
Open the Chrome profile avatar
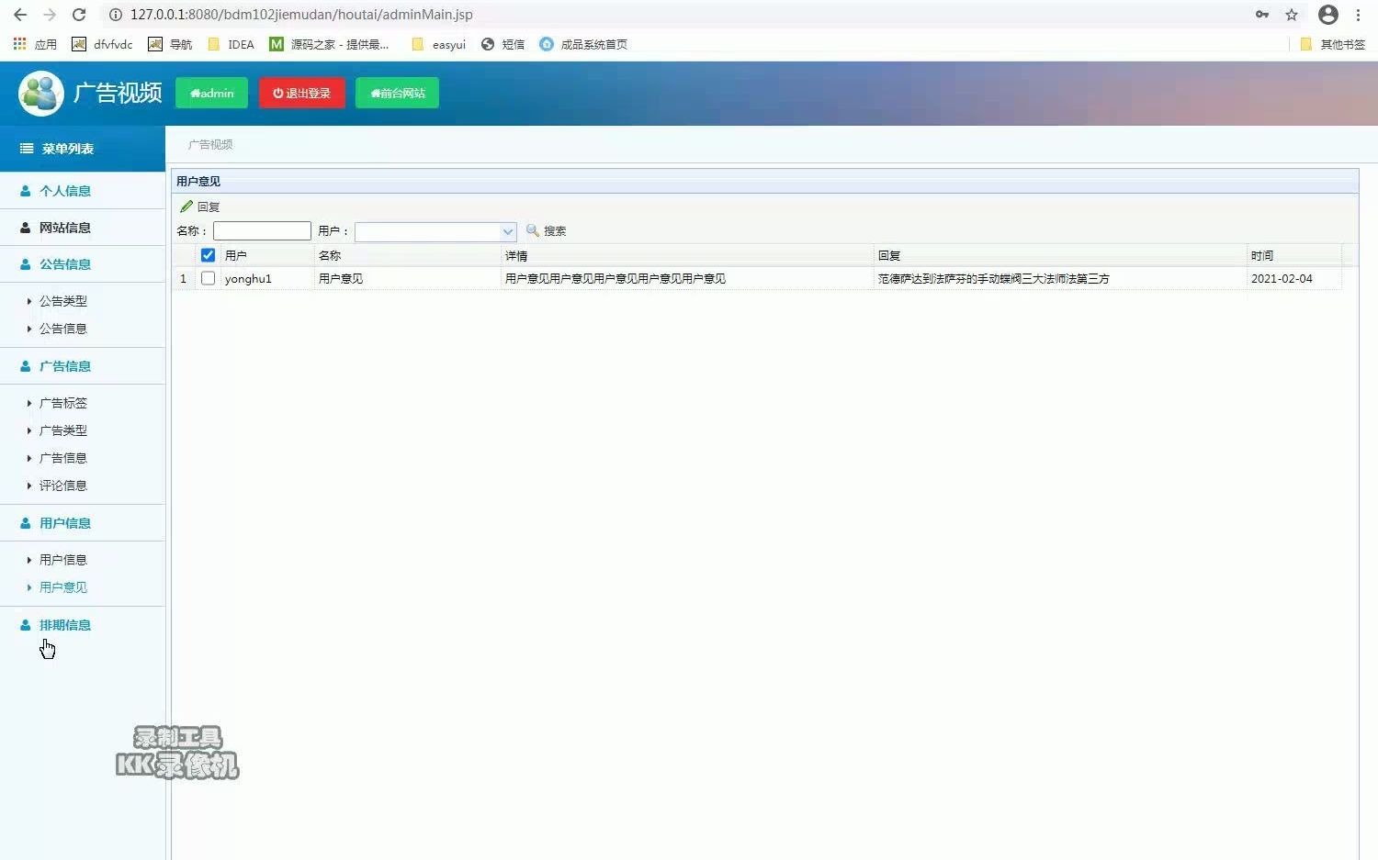pos(1328,15)
